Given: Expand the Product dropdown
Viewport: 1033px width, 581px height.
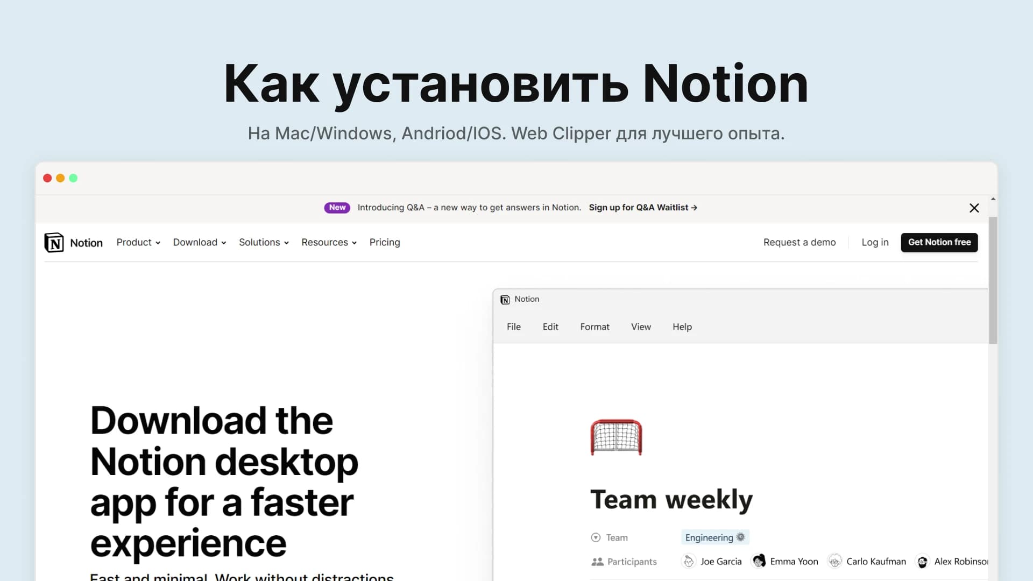Looking at the screenshot, I should (138, 243).
